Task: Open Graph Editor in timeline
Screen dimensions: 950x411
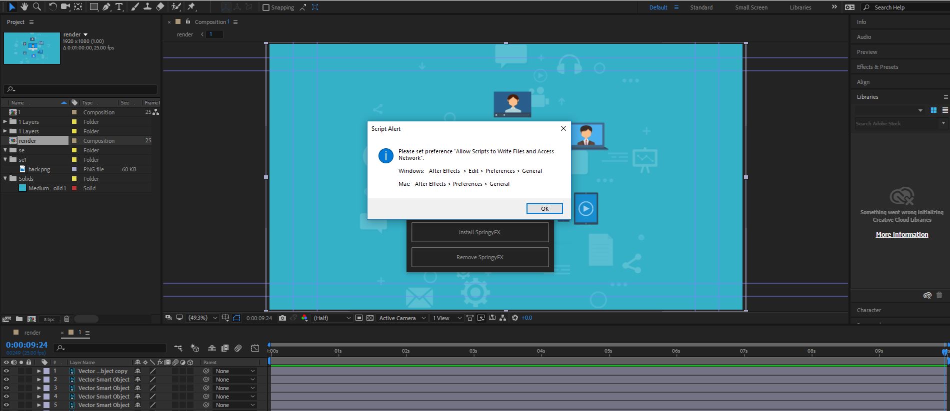Action: [x=255, y=348]
